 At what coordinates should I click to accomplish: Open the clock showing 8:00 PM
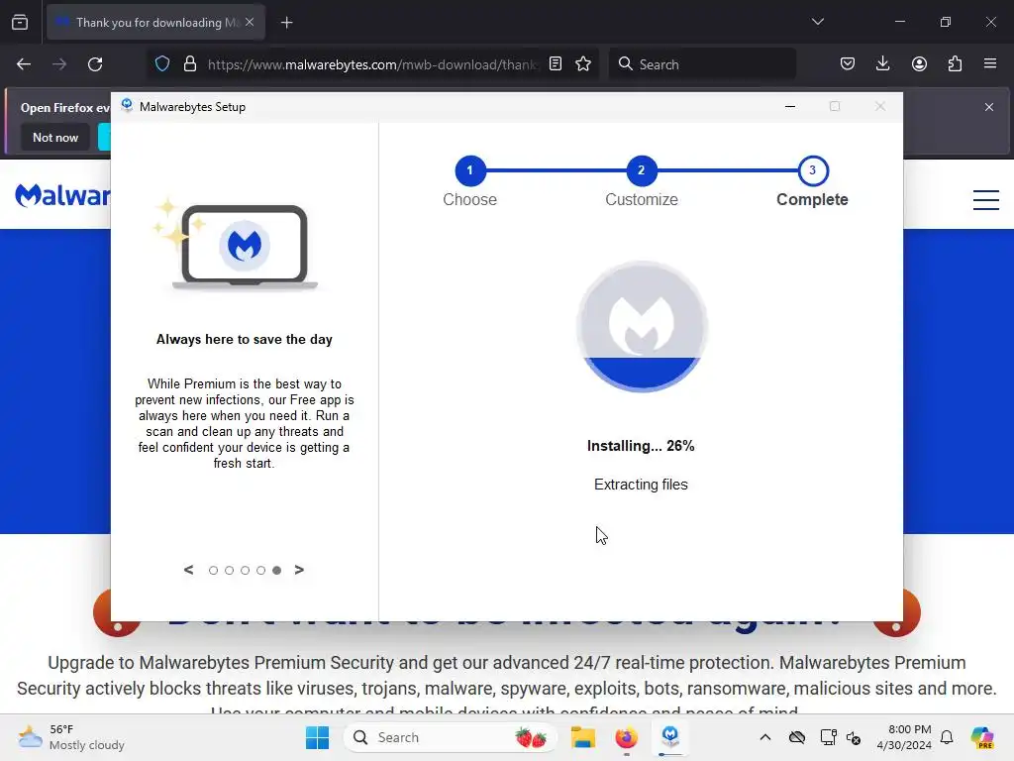(904, 737)
